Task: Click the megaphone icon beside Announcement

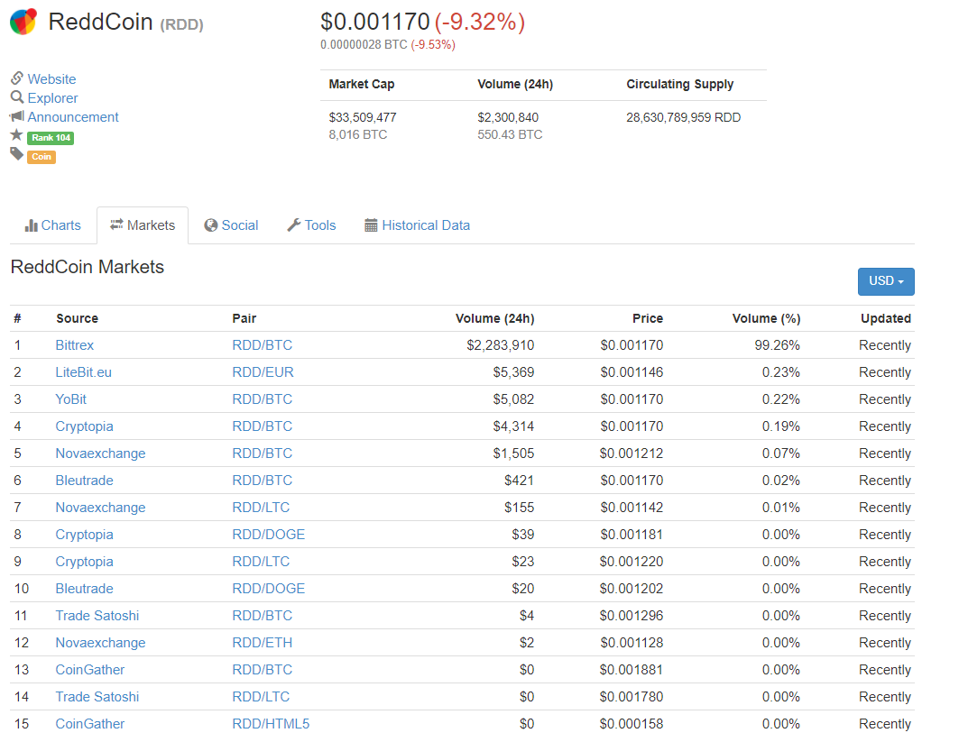Action: (16, 116)
